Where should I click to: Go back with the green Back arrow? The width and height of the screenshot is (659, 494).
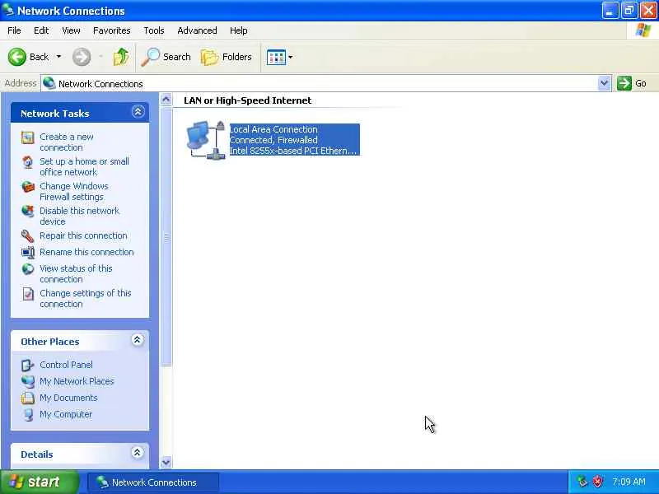pos(17,57)
